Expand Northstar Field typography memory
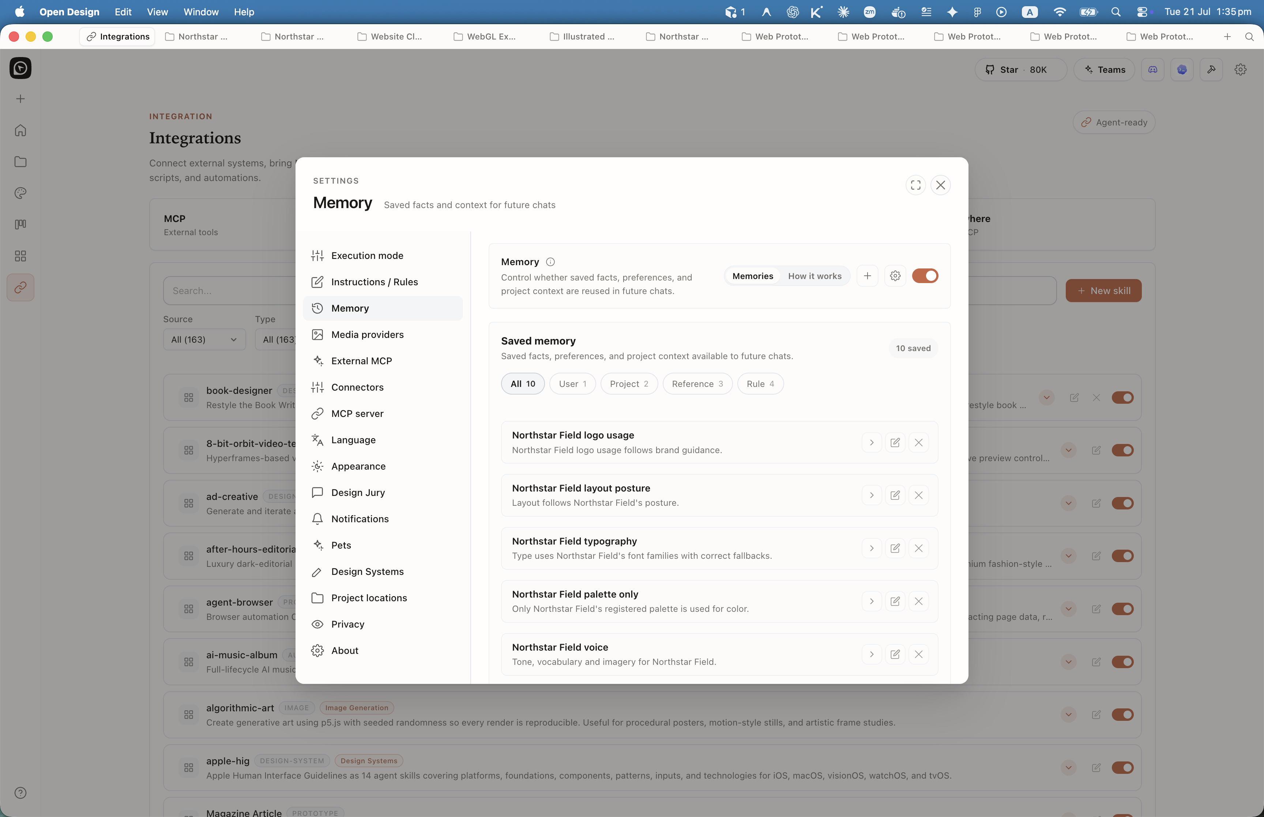This screenshot has height=817, width=1264. click(x=872, y=549)
